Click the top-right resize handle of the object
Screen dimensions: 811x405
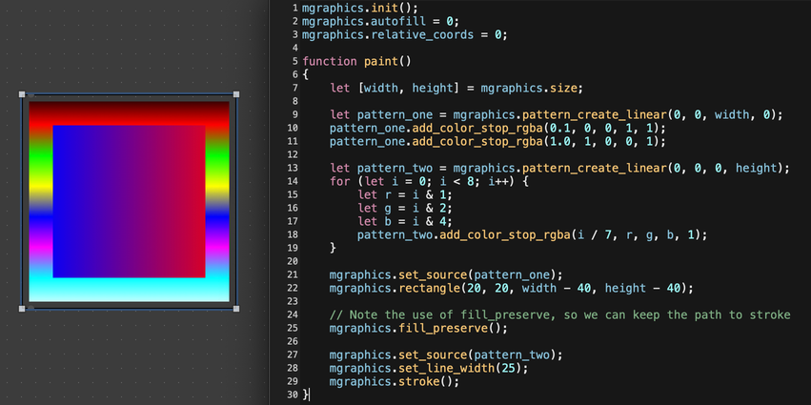pos(236,95)
